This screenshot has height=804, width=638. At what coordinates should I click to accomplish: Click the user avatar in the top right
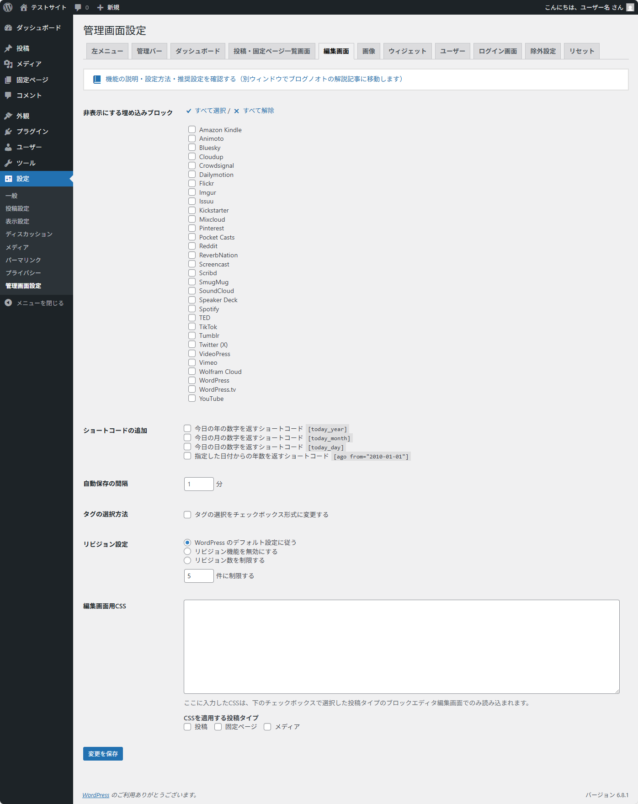pyautogui.click(x=630, y=7)
